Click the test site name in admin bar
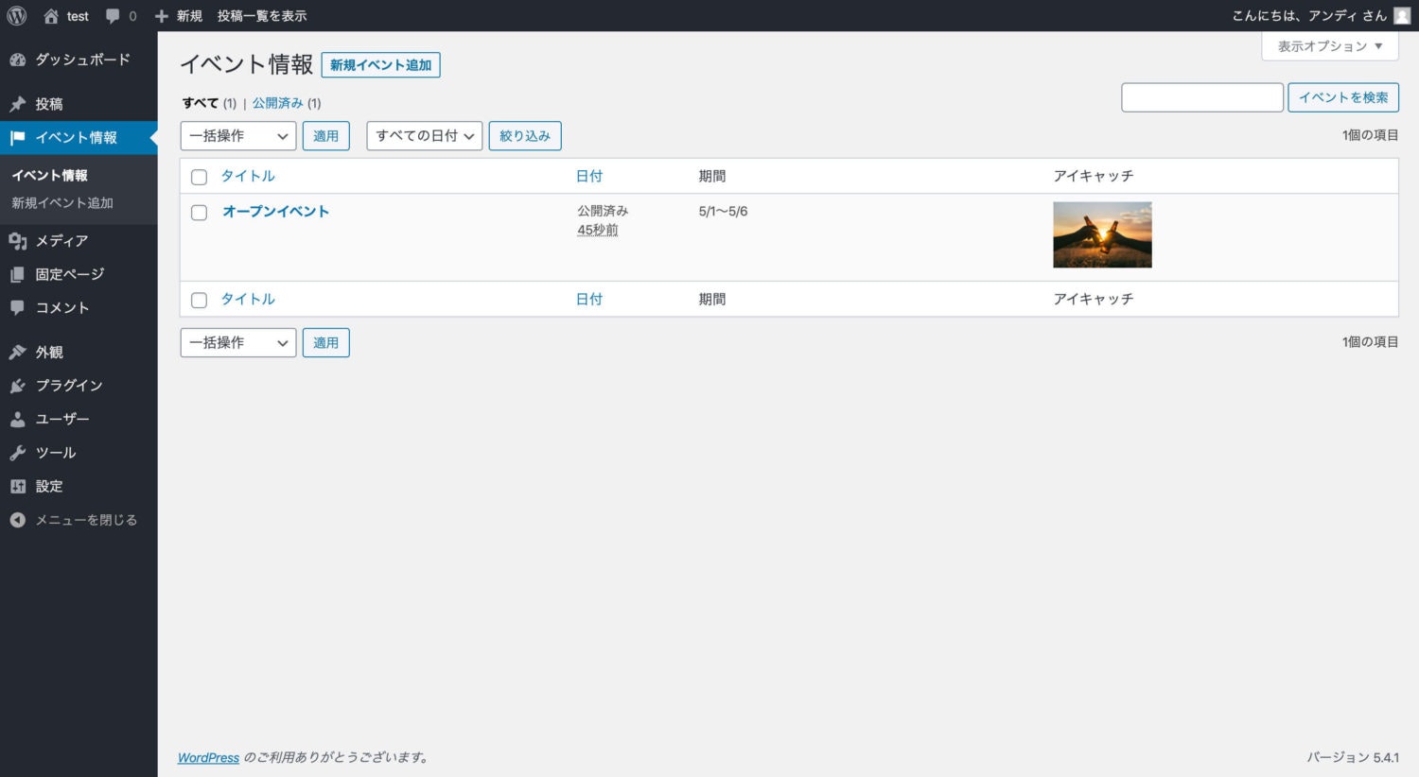The image size is (1419, 777). pyautogui.click(x=78, y=16)
